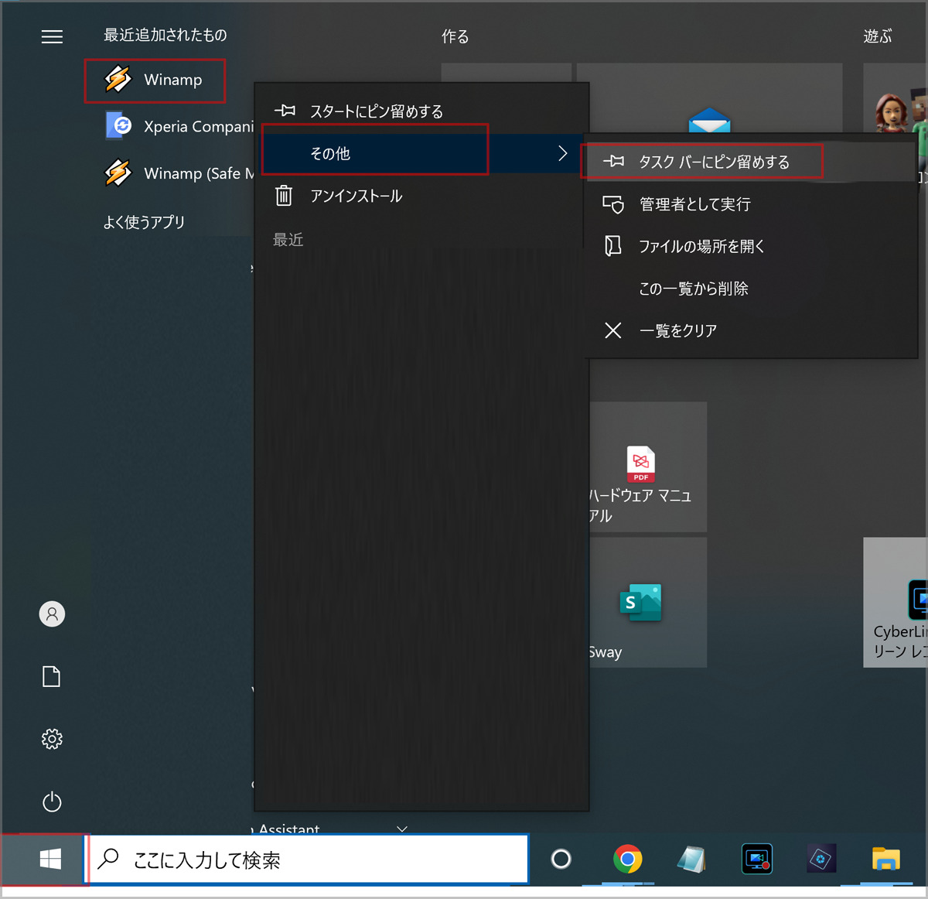This screenshot has height=899, width=928.
Task: Click the 遊ぶ group heading
Action: click(878, 36)
